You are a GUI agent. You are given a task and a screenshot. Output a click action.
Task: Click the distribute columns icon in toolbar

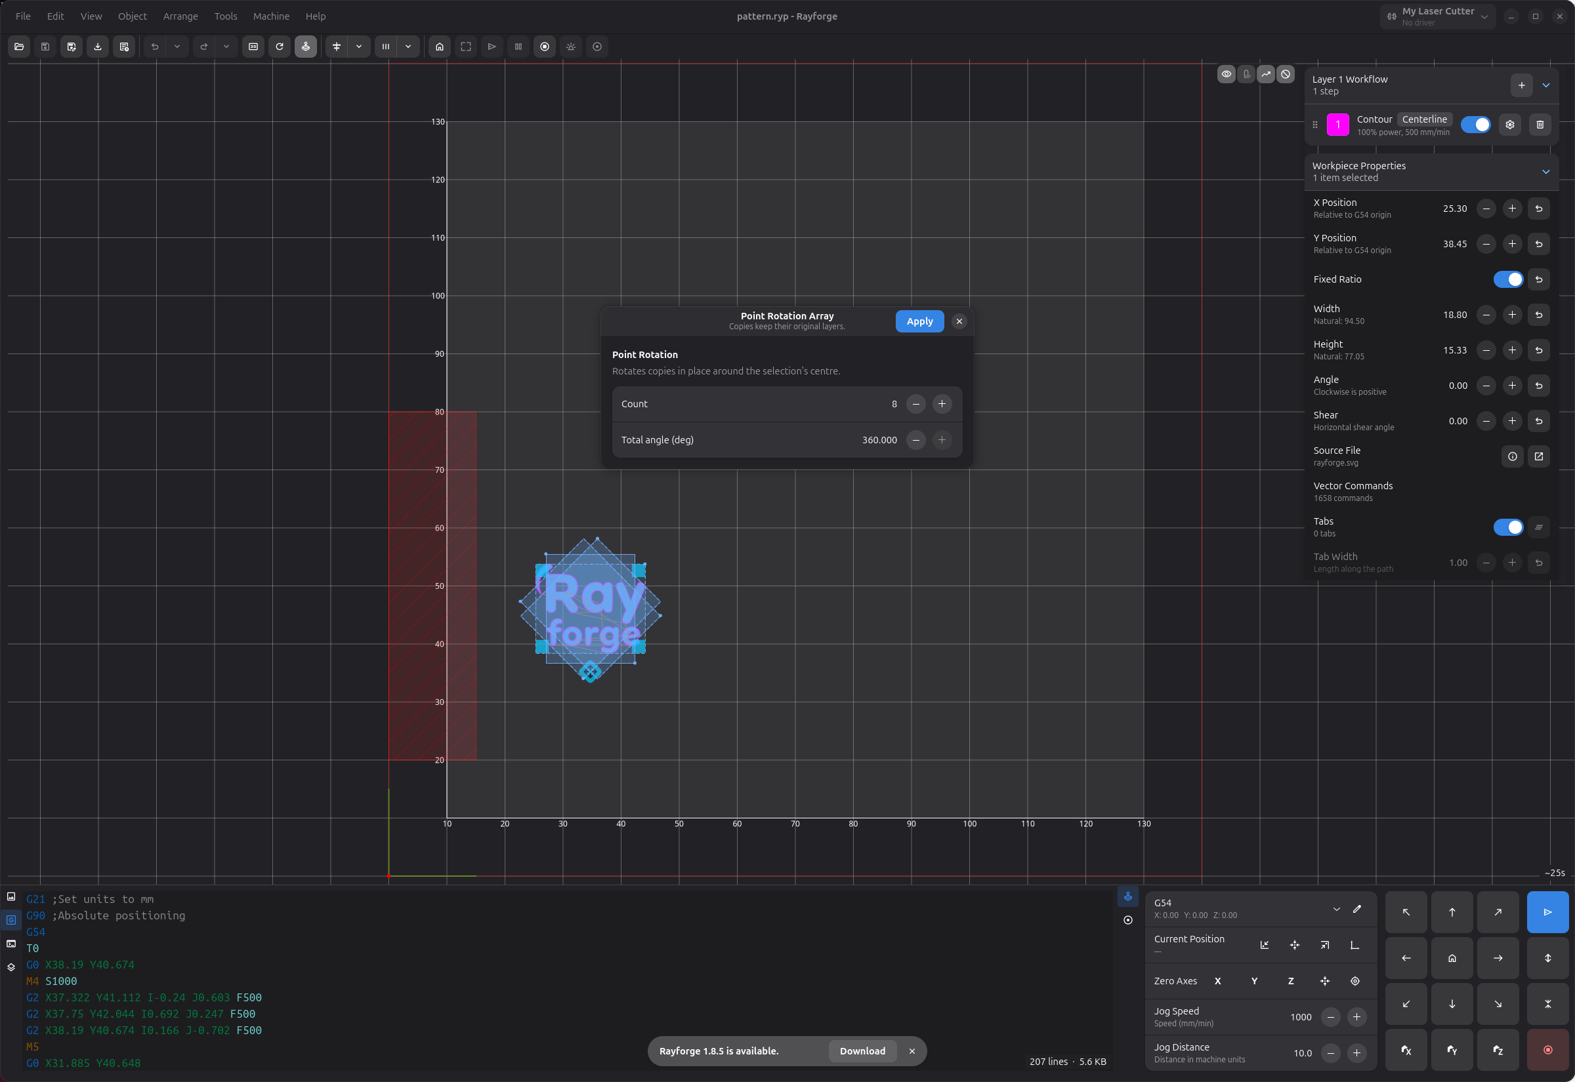(x=386, y=47)
